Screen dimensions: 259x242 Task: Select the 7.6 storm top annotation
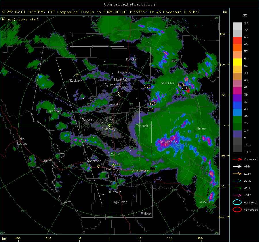coord(185,88)
